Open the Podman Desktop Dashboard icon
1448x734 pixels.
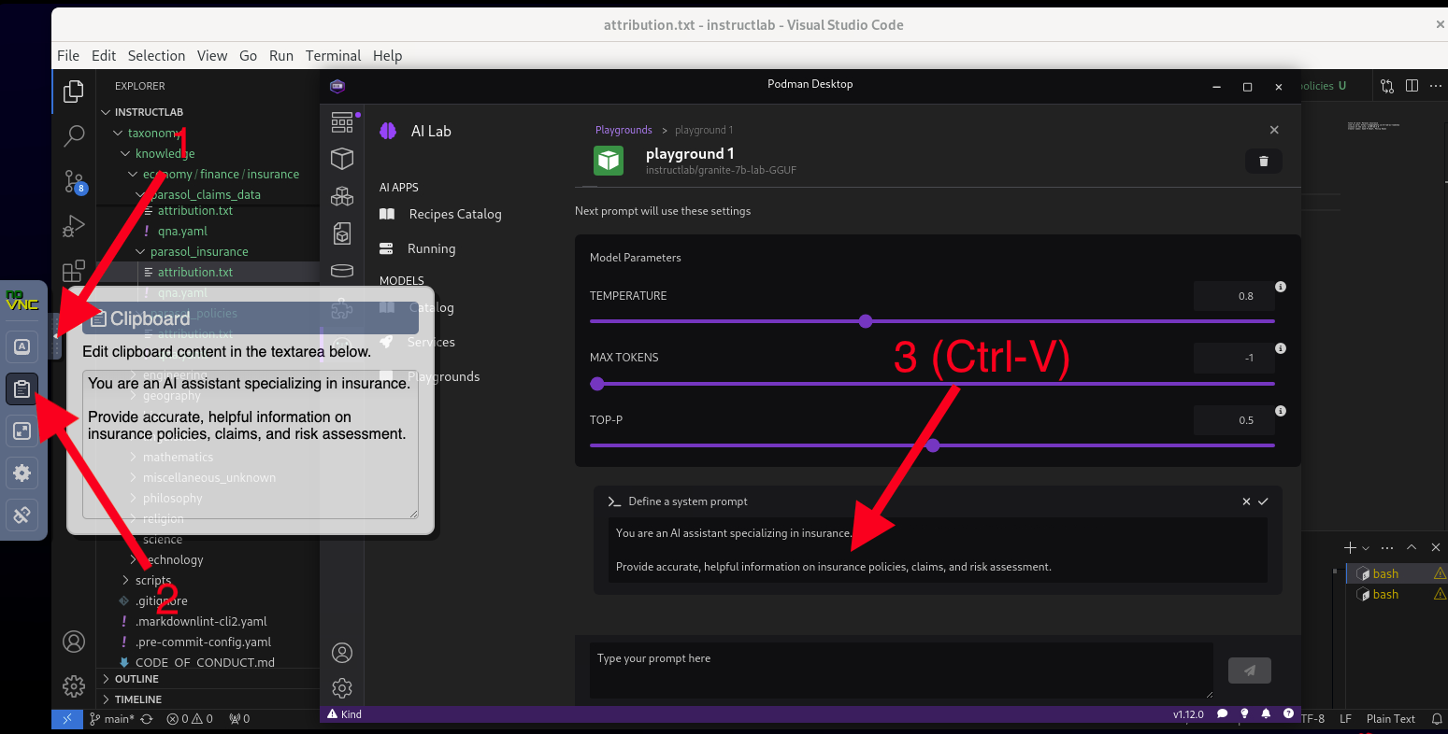(x=342, y=121)
